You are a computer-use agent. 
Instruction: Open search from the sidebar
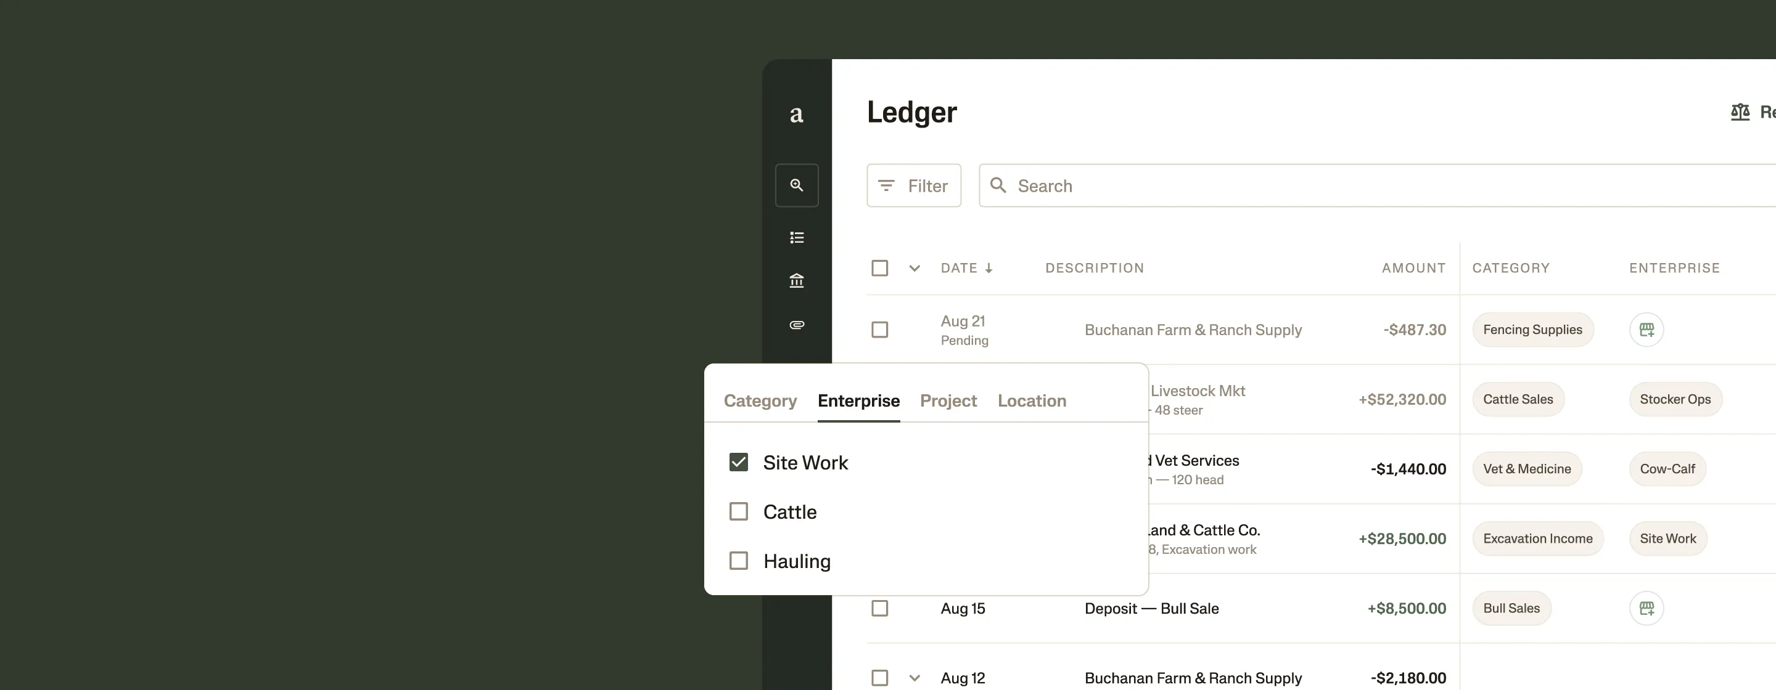click(796, 185)
